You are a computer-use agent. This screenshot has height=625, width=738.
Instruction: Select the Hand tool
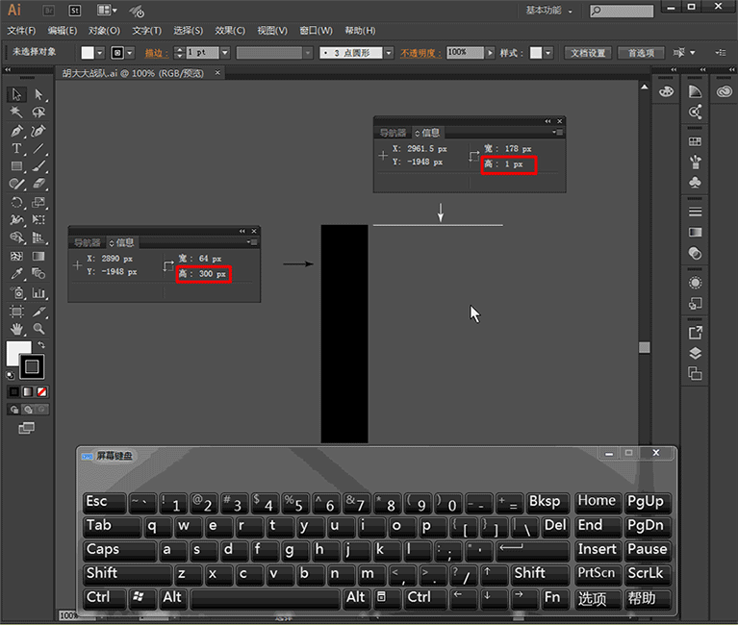click(x=16, y=329)
